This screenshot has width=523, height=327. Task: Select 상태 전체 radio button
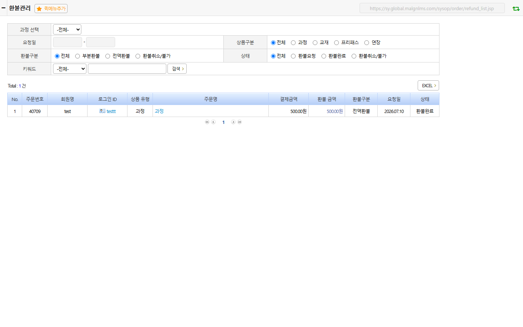(273, 56)
